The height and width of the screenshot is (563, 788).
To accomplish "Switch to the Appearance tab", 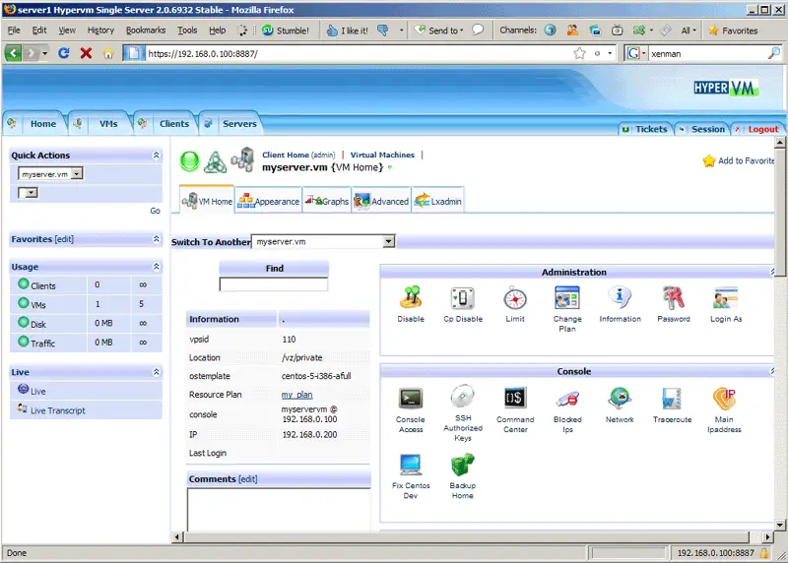I will (268, 201).
